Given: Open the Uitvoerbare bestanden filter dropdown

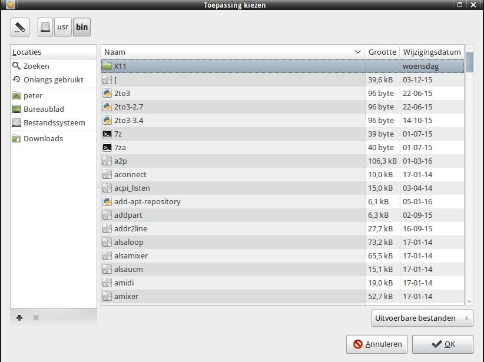Looking at the screenshot, I should [422, 318].
